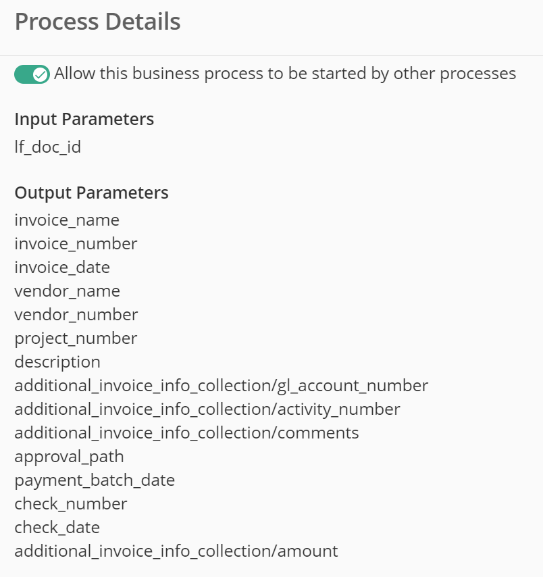Viewport: 543px width, 577px height.
Task: Select additional_invoice_info_collection/comments entry
Action: click(x=186, y=432)
